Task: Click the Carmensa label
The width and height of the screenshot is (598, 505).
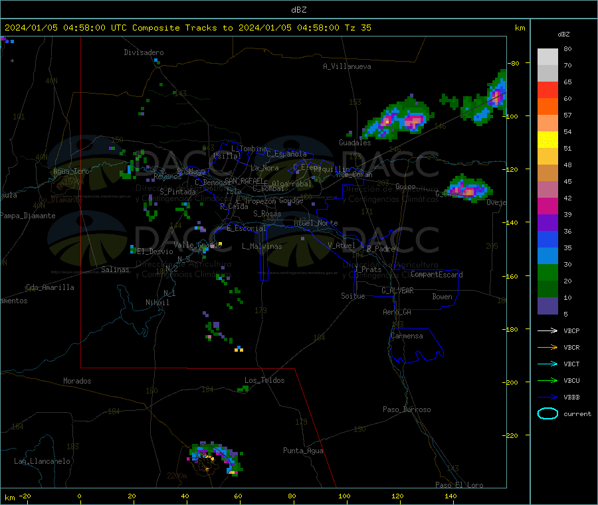Action: tap(407, 336)
